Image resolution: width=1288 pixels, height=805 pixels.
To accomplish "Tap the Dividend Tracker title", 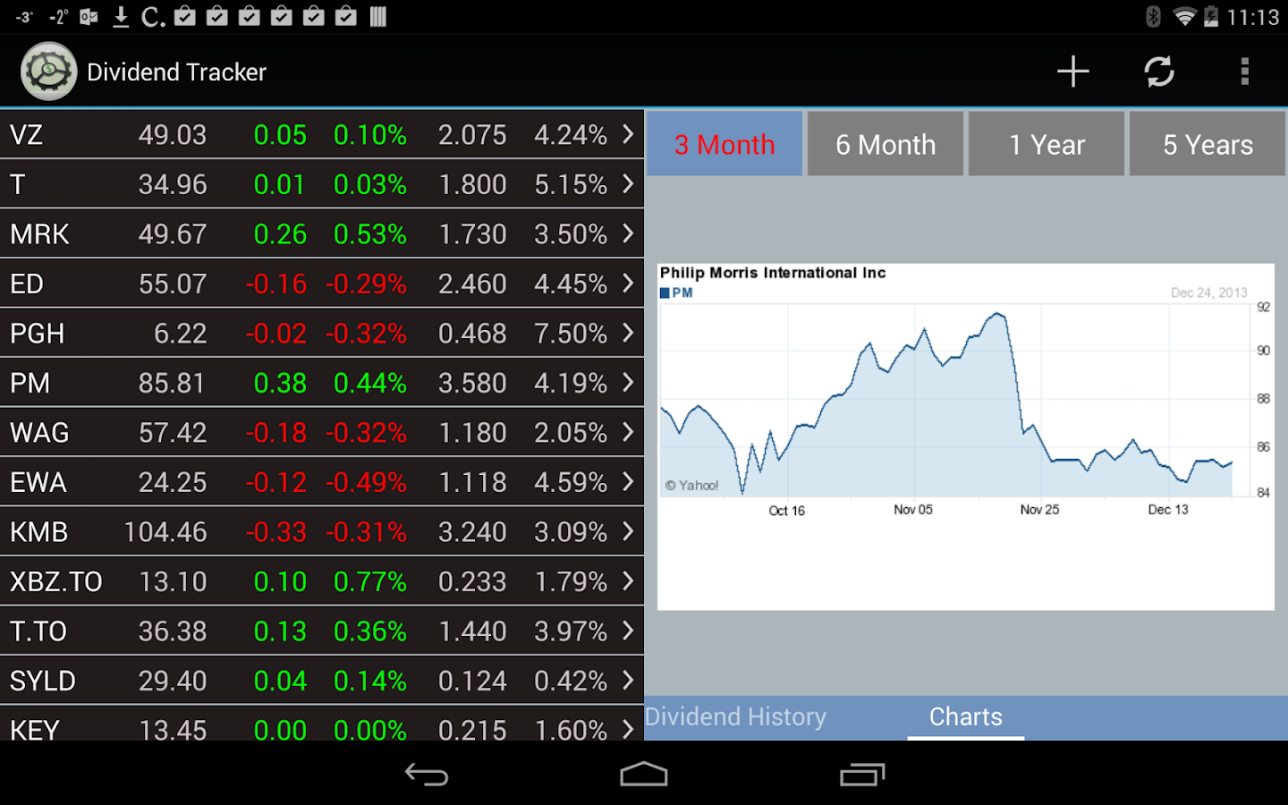I will [176, 72].
